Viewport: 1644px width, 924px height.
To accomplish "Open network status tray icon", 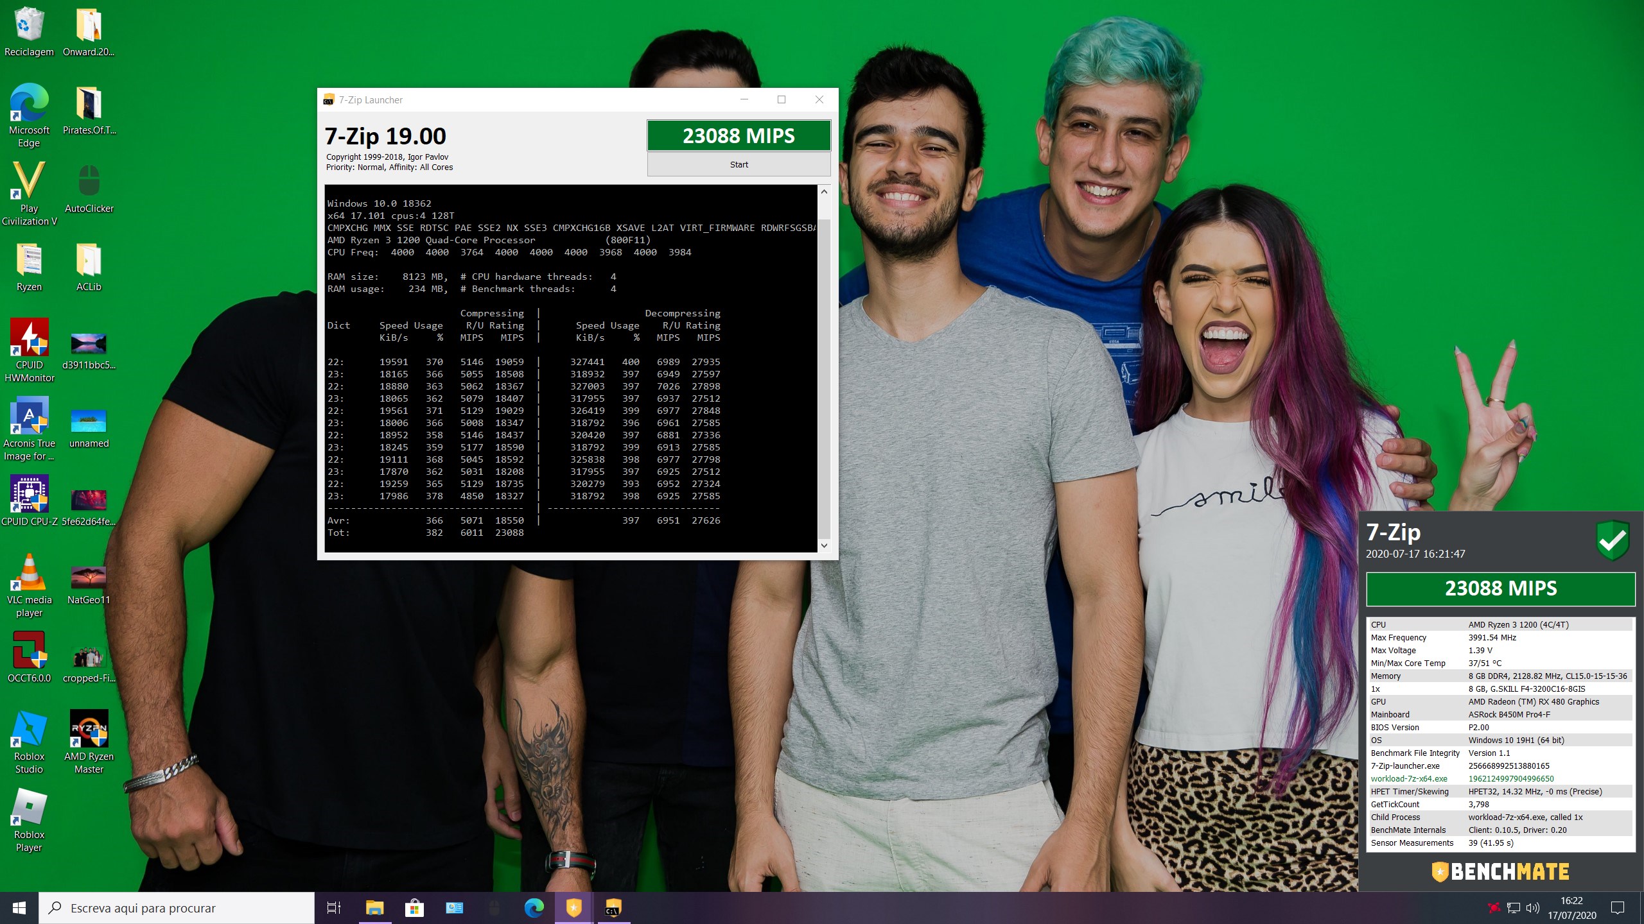I will coord(1514,907).
